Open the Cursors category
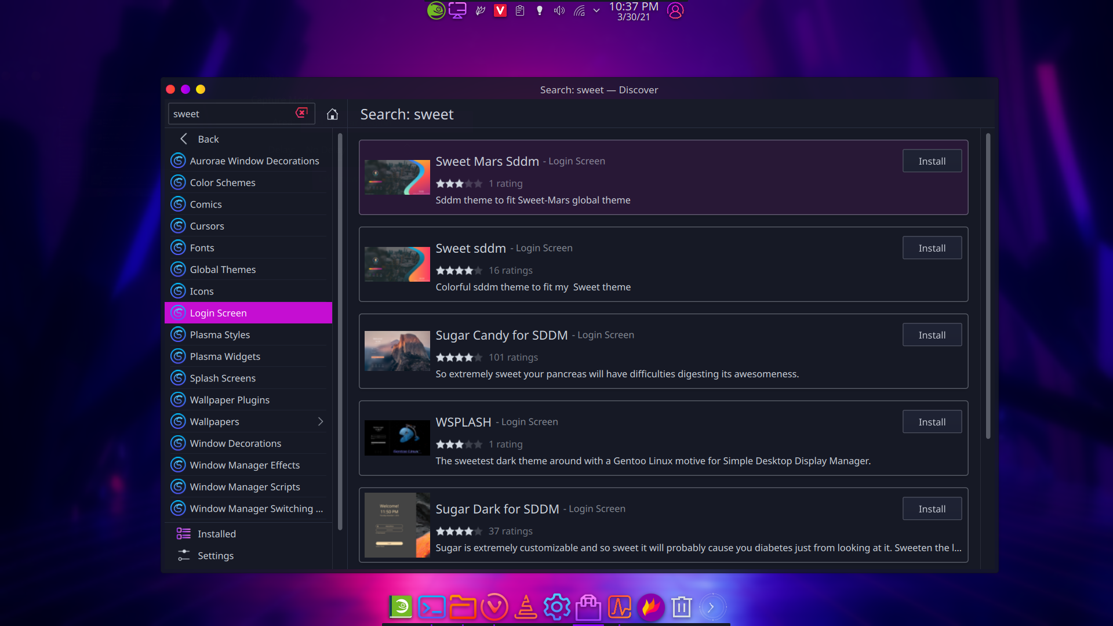The width and height of the screenshot is (1113, 626). point(248,226)
